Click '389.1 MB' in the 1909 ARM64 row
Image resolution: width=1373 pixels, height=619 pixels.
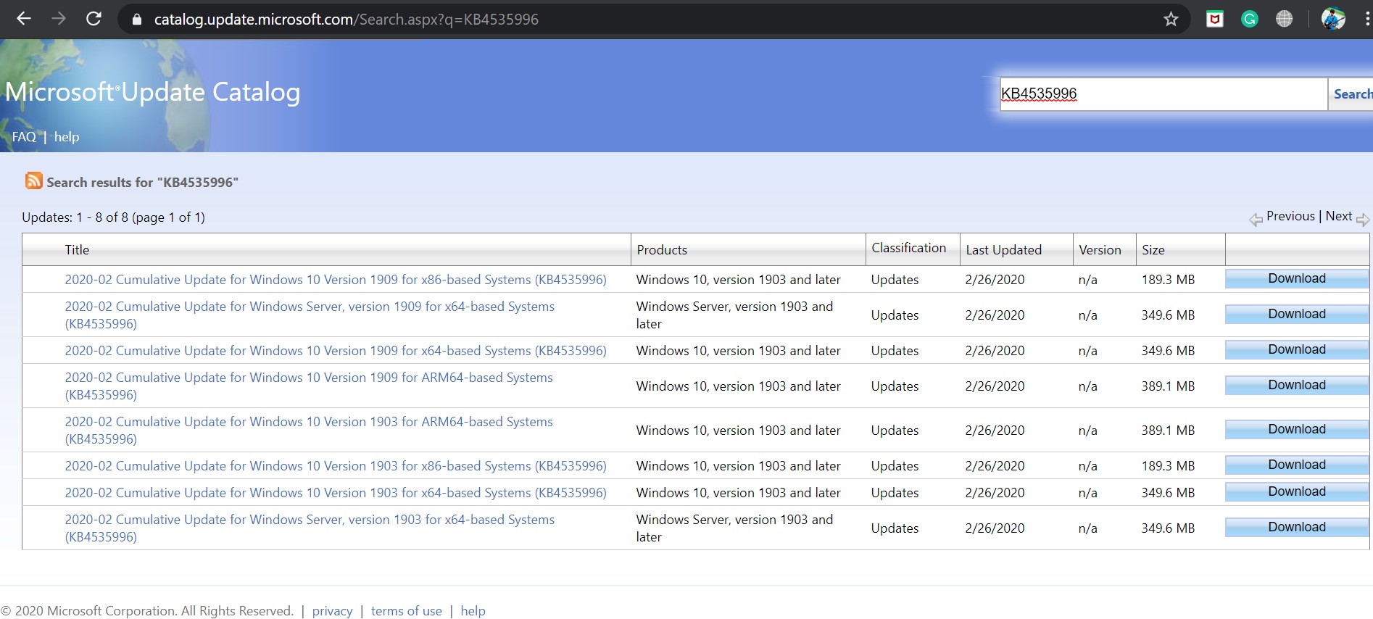coord(1168,386)
